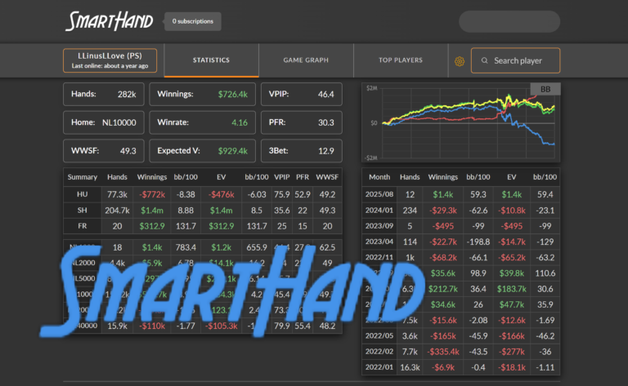Click HU winnings -$772k cell

pos(152,194)
